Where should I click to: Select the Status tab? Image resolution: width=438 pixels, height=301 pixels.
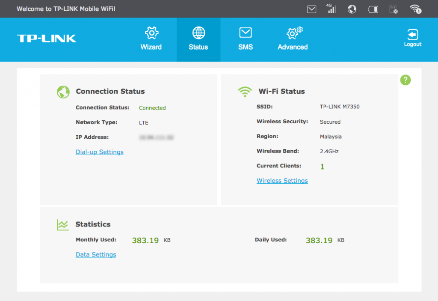(x=198, y=39)
